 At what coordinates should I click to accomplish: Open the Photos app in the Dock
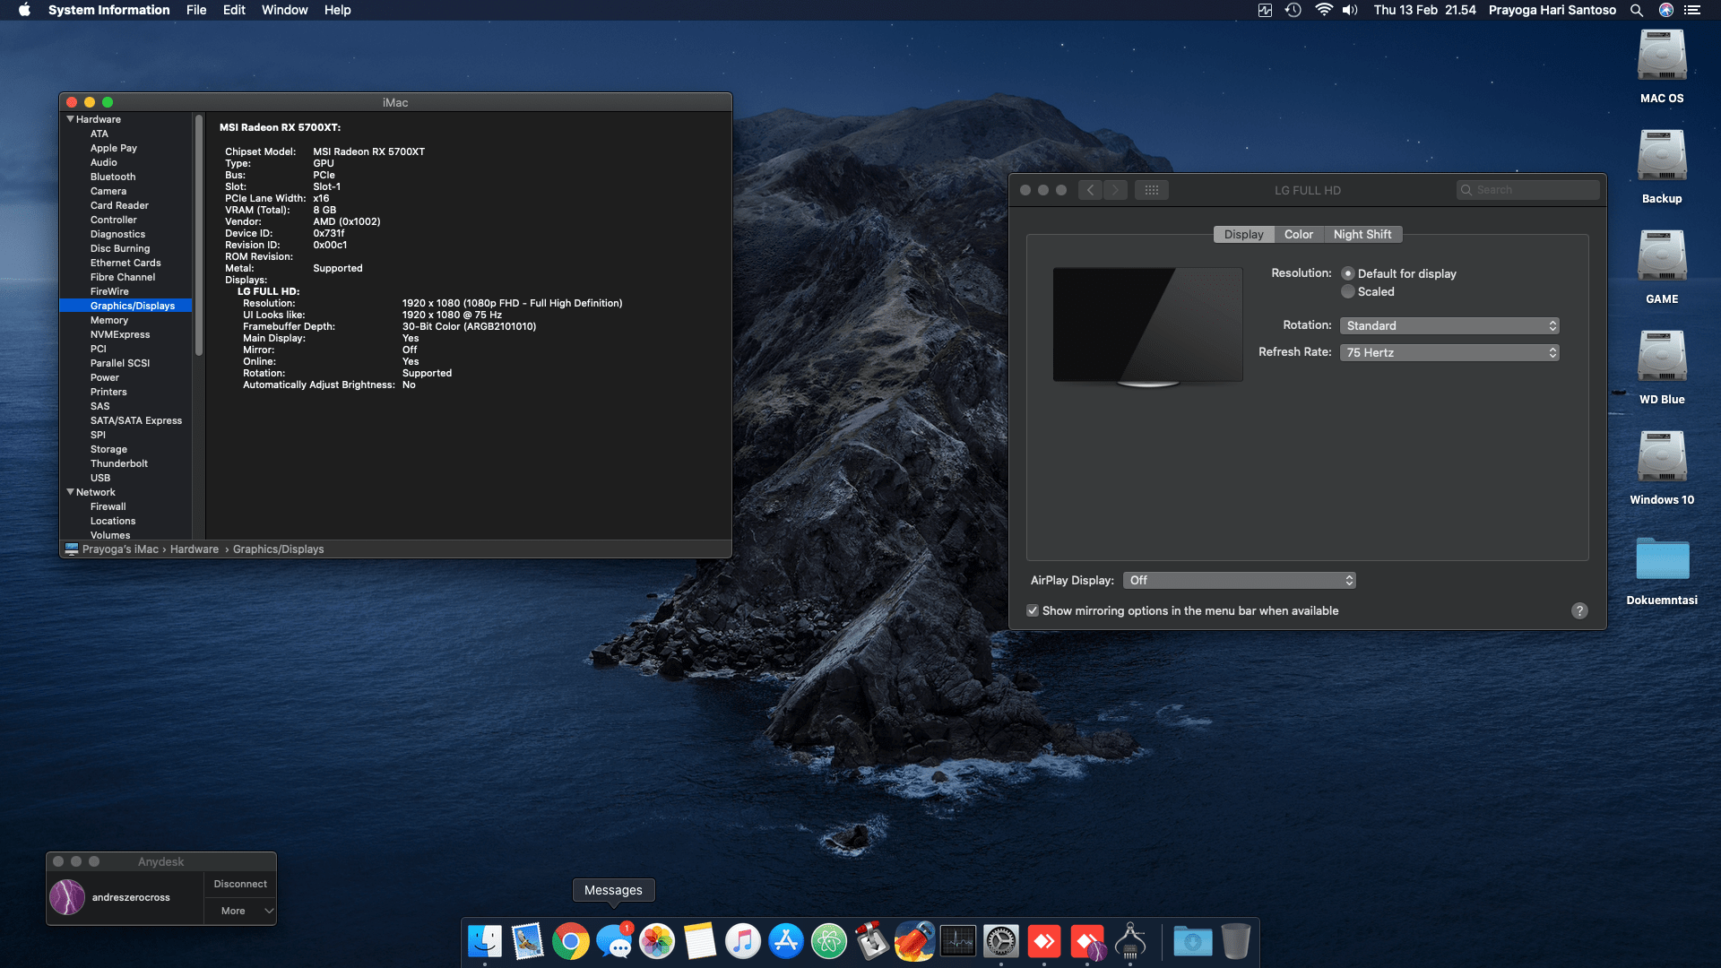point(658,941)
